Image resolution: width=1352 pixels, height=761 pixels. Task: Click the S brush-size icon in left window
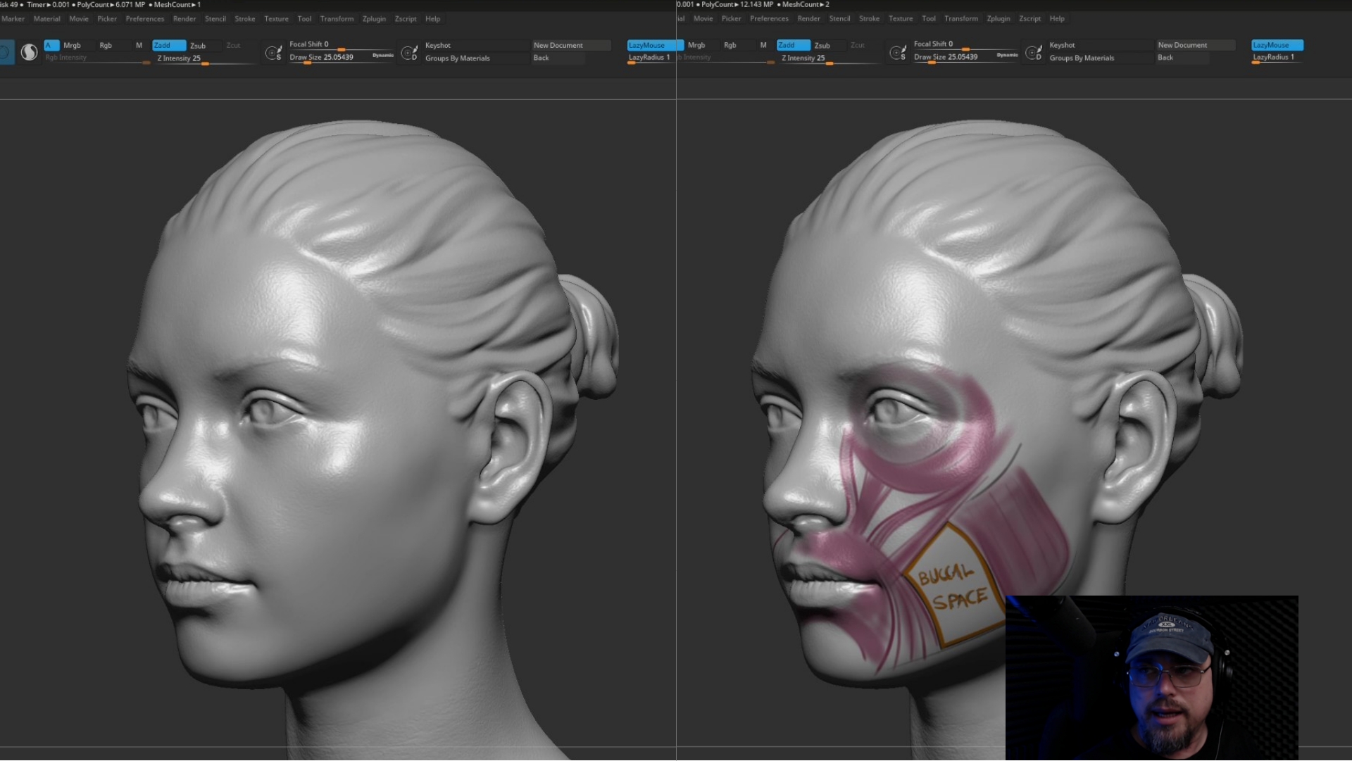click(x=274, y=53)
